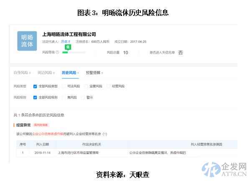Screen dimensions: 250x185
Task: Click the listing reason cell text
Action: point(158,153)
